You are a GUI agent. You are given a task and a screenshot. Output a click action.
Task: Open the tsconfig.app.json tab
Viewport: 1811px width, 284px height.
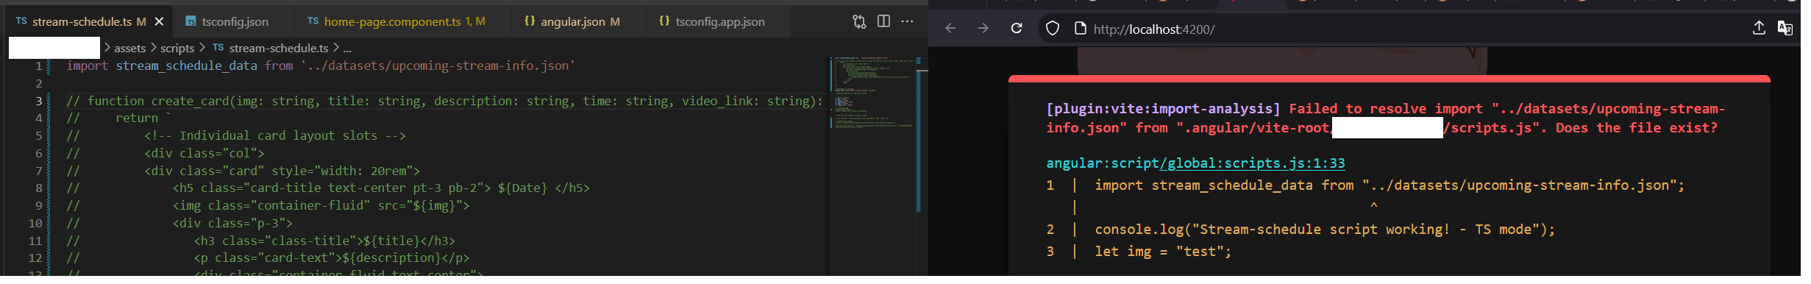(x=719, y=22)
